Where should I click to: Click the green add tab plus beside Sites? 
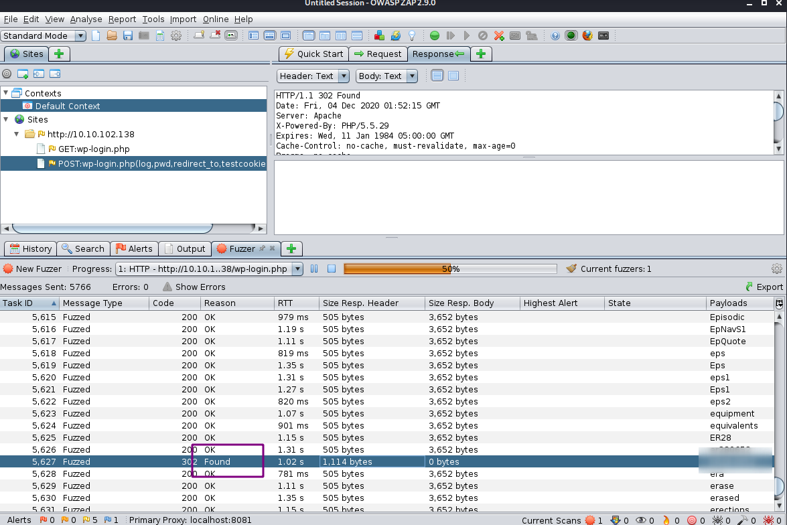(x=60, y=54)
